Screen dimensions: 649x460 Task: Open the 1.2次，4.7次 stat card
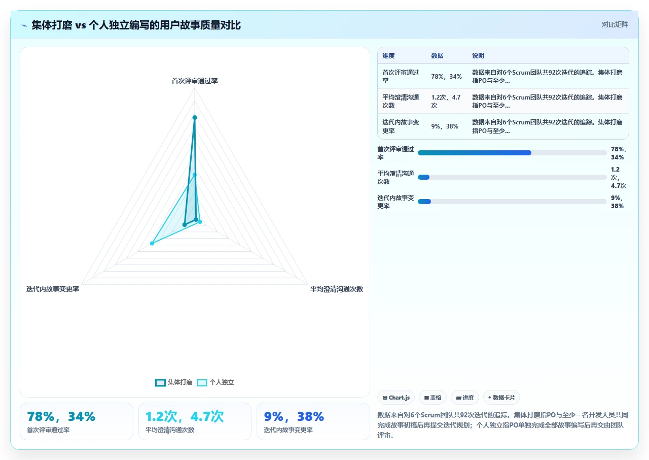click(195, 421)
